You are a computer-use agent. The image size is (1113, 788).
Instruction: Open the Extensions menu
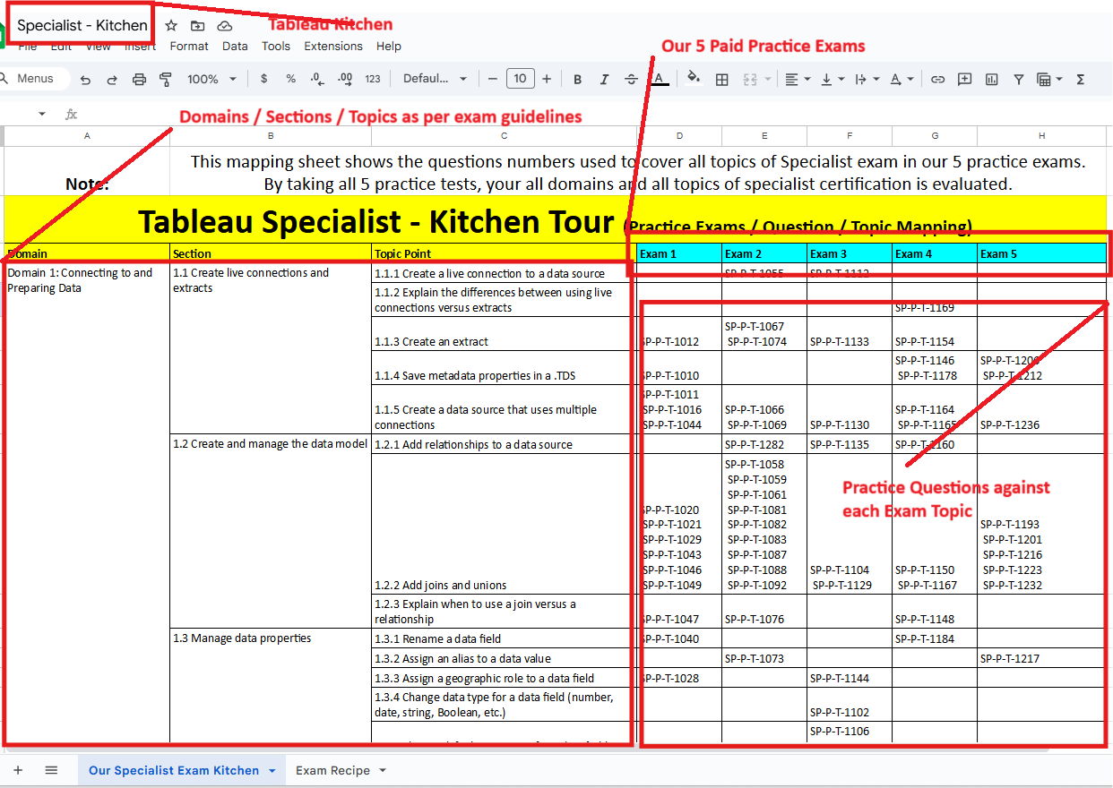[333, 47]
